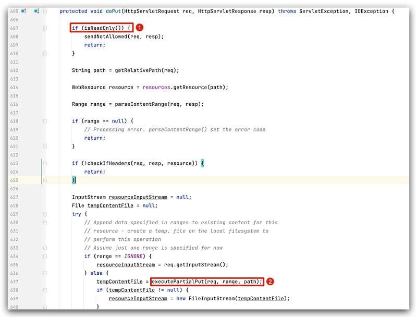Viewport: 417px width, 317px height.
Task: Fold the comment block starting at line 630
Action: tap(45, 223)
